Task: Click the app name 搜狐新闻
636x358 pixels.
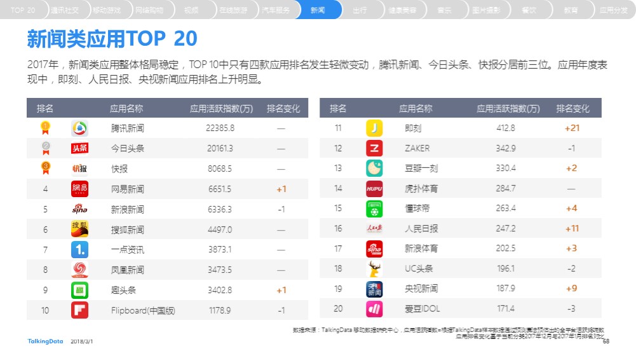Action: pyautogui.click(x=127, y=230)
